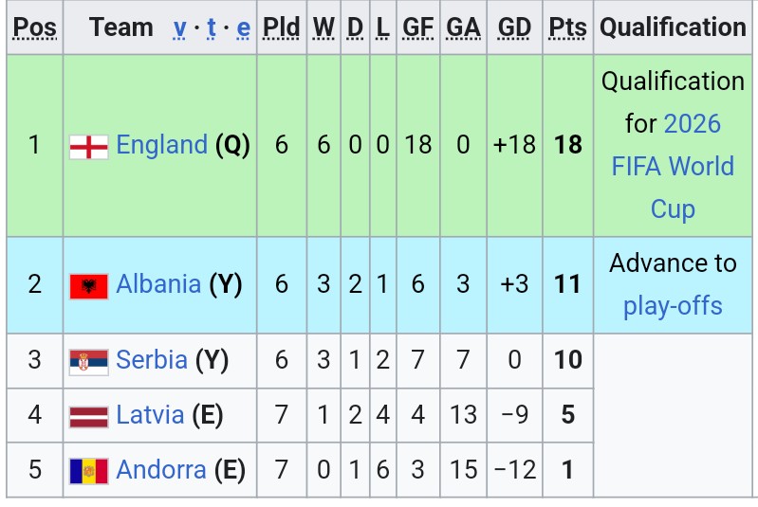Click the 't' talk template link
This screenshot has height=507, width=758.
(x=212, y=27)
